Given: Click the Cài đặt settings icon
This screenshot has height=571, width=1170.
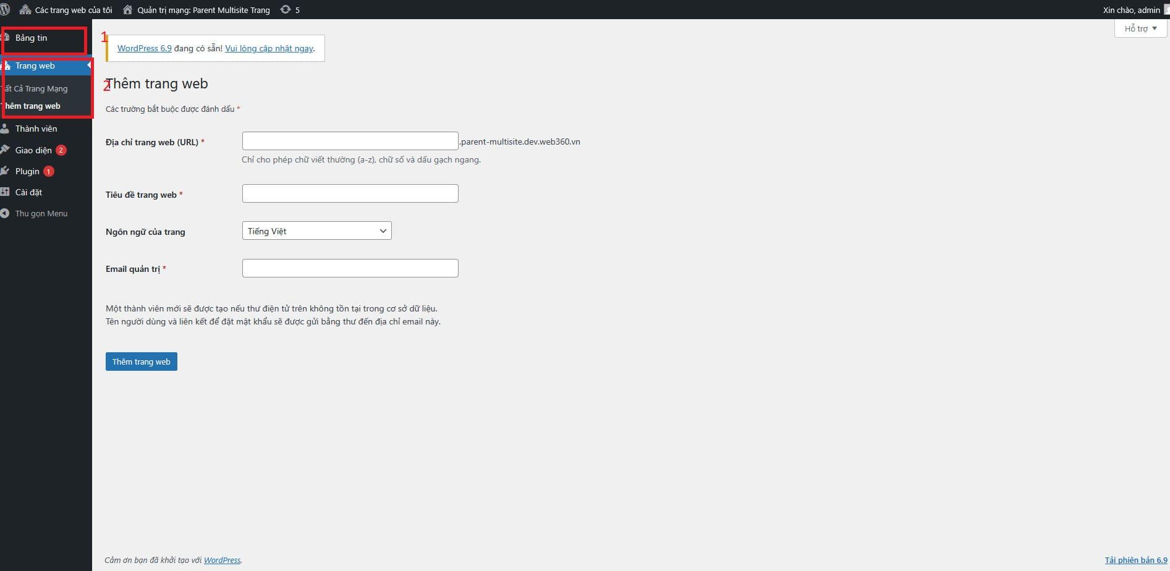Looking at the screenshot, I should point(6,192).
